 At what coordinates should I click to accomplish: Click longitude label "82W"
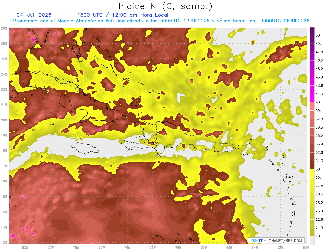click(25, 247)
